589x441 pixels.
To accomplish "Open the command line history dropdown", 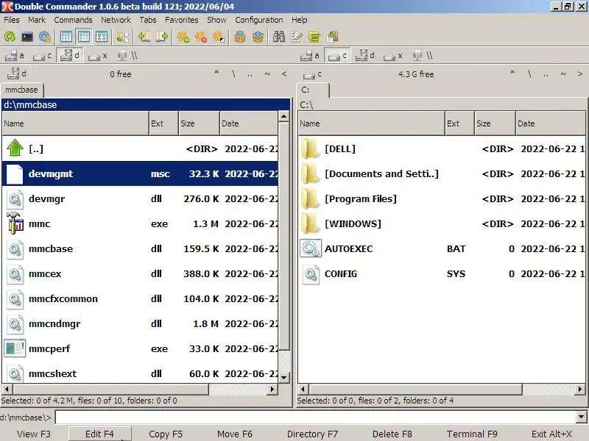I will (x=581, y=417).
